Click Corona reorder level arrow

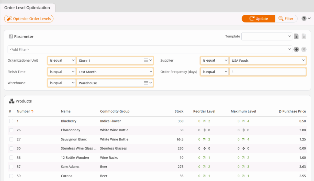(204, 176)
